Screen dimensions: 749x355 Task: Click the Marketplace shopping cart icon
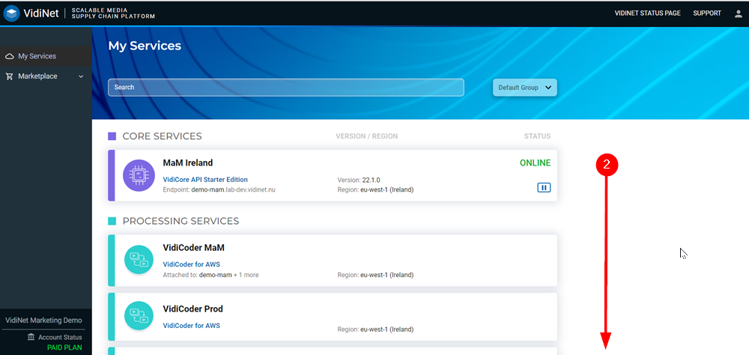click(x=10, y=76)
